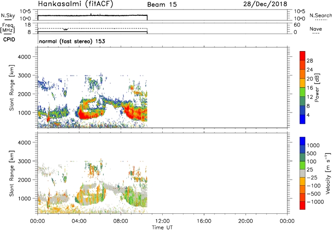The image size is (332, 230).
Task: Select the '20' label on Power colorbar
Action: click(310, 79)
